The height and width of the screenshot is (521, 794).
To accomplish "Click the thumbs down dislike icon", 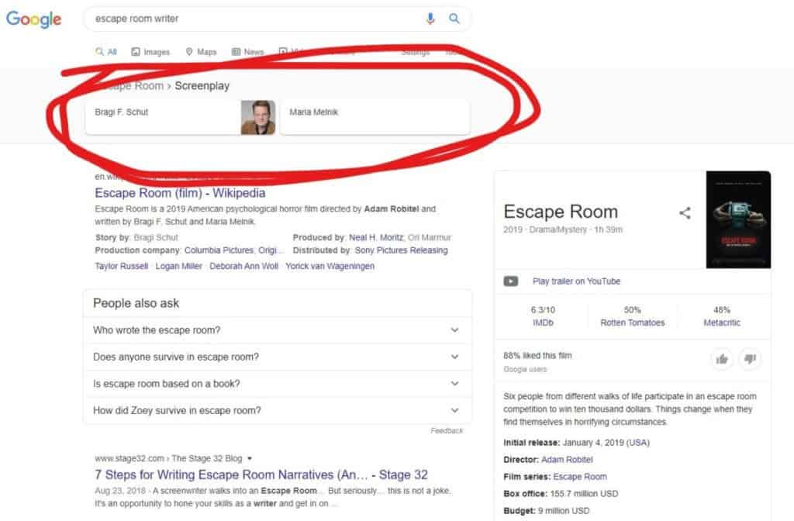I will point(750,358).
